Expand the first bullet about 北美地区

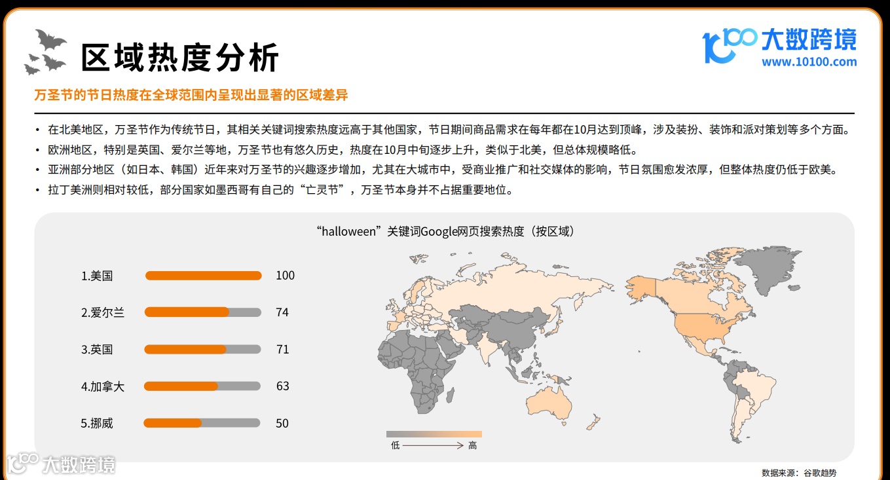click(x=445, y=130)
